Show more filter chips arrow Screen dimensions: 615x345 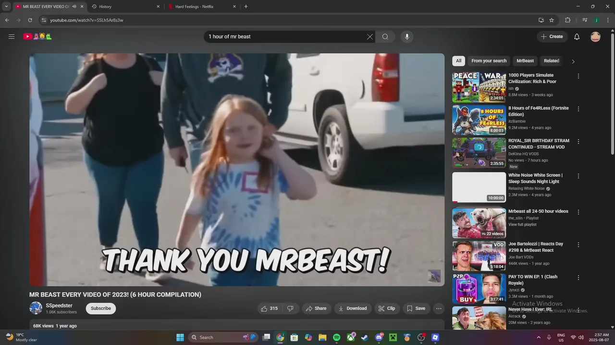coord(573,61)
